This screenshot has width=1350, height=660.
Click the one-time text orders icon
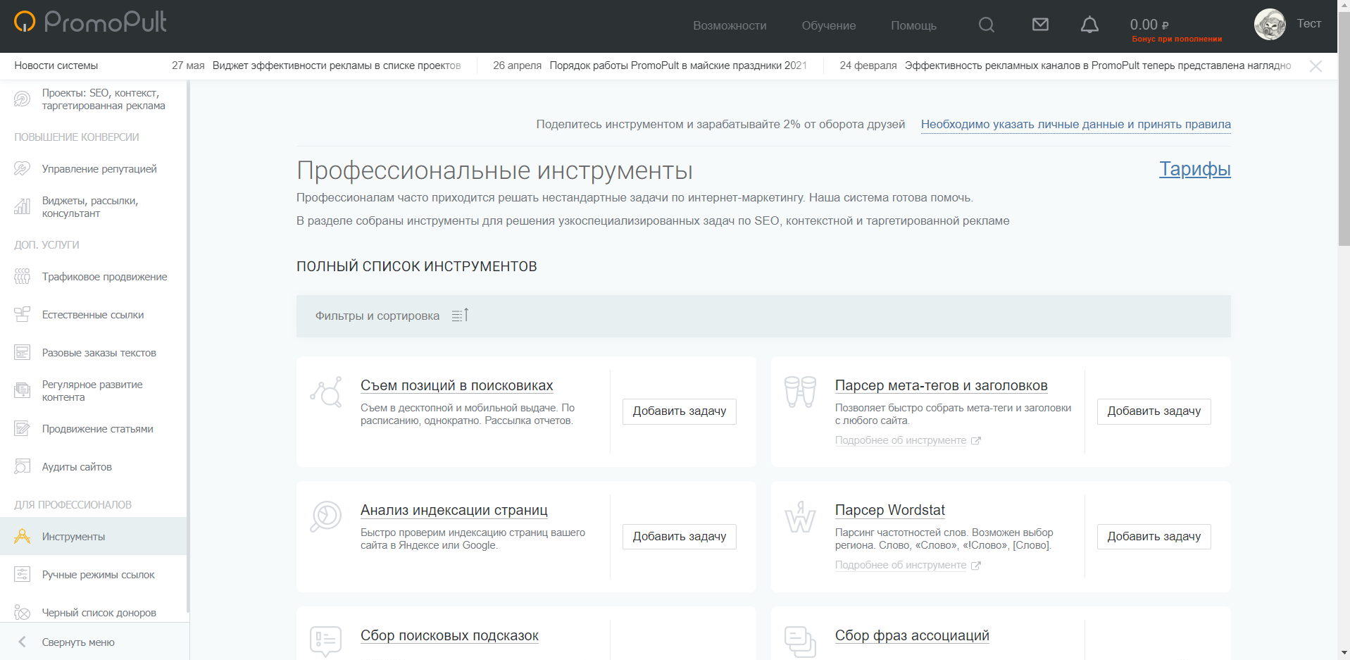(23, 353)
